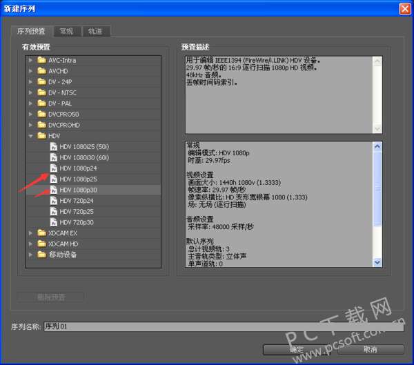This screenshot has width=414, height=365.
Task: Select the HDV 720p25 preset name
Action: [77, 212]
